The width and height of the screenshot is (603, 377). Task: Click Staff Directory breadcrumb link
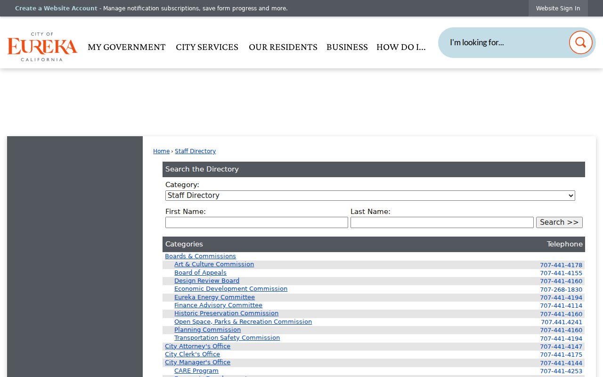pos(195,151)
